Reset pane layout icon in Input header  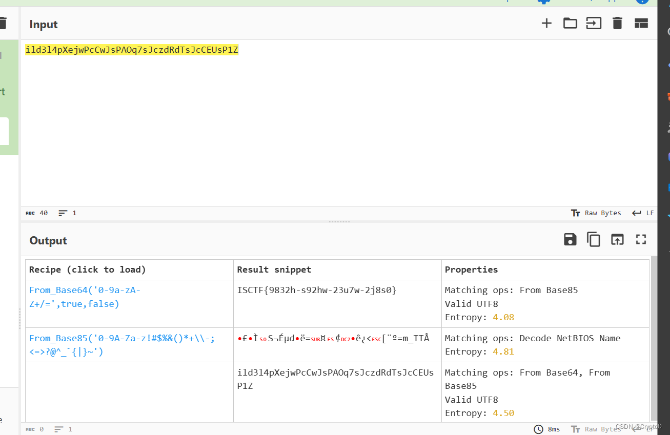[x=641, y=23]
